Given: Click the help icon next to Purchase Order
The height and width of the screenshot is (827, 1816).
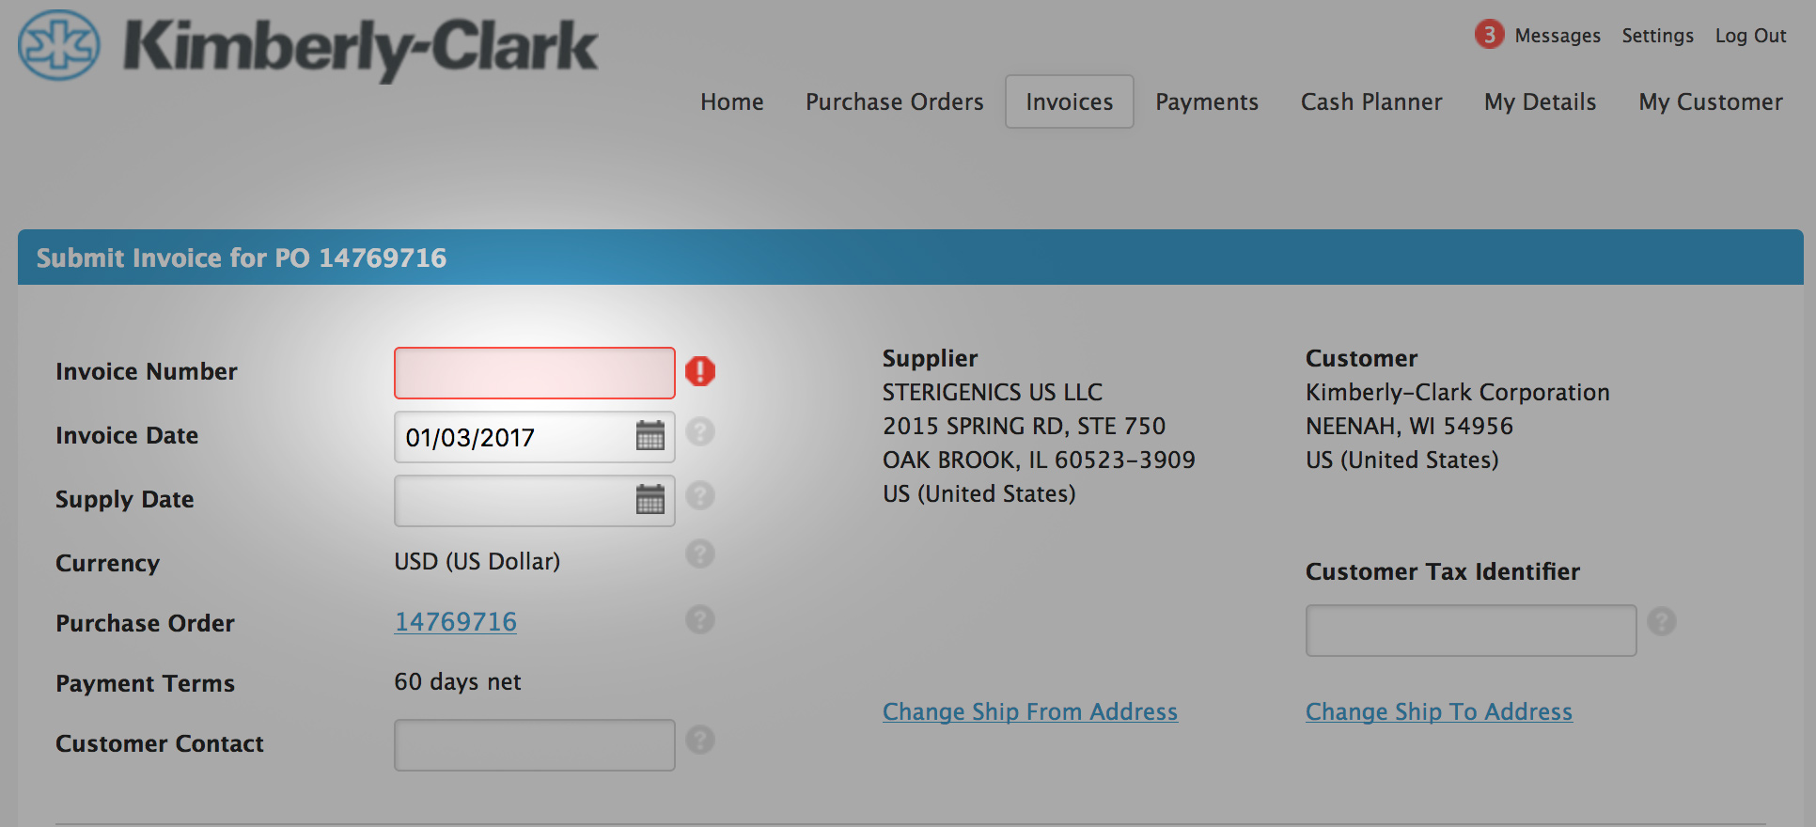Looking at the screenshot, I should pos(700,619).
